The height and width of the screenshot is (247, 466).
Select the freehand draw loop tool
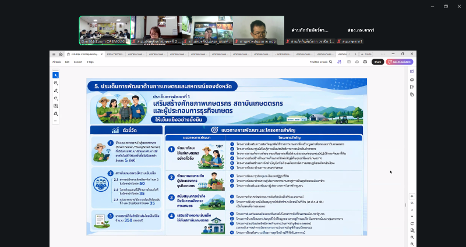[x=55, y=98]
